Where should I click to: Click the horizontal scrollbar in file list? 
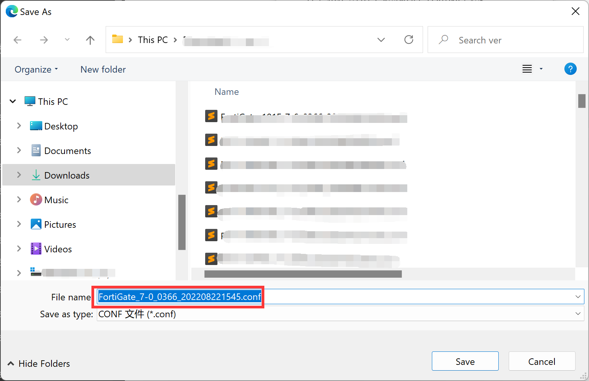point(303,274)
